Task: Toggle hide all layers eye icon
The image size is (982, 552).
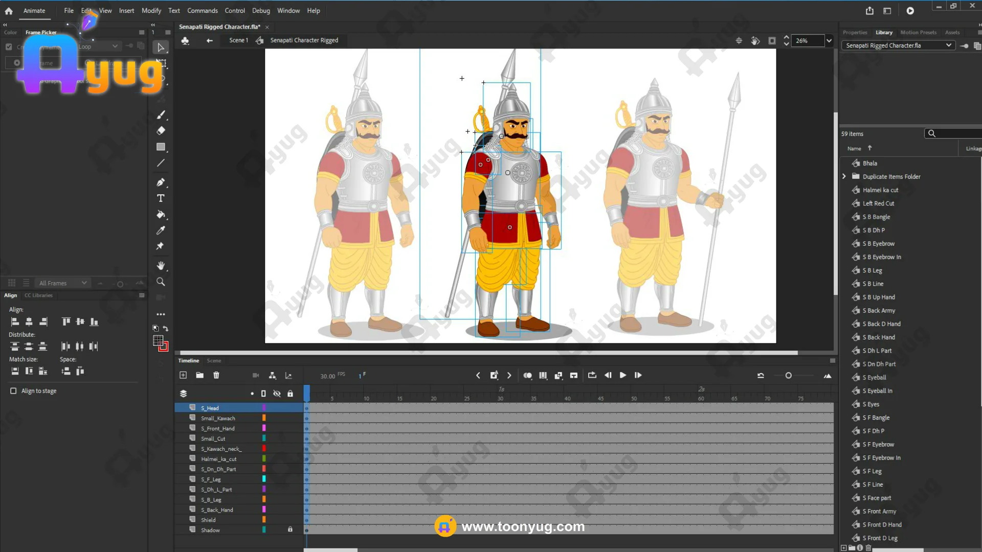Action: [277, 394]
